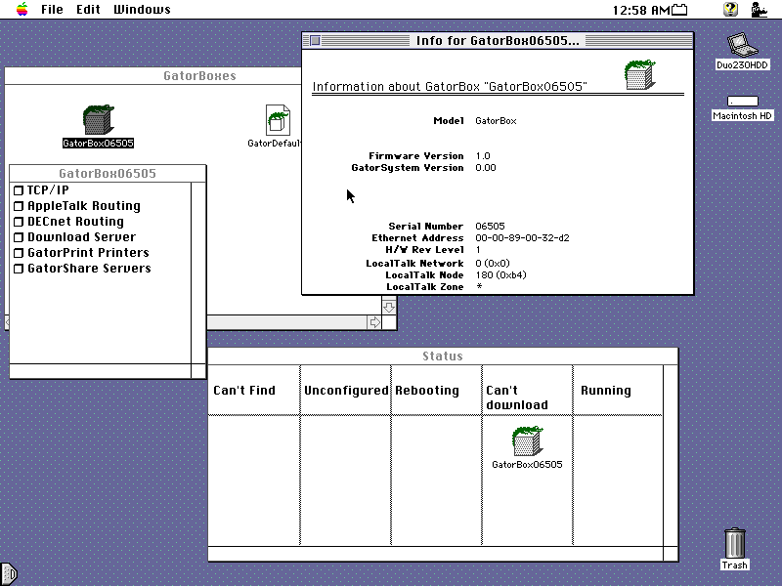Toggle the GatorShare Servers checkbox
Image resolution: width=782 pixels, height=586 pixels.
(19, 269)
